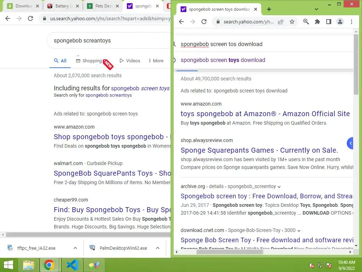Open the tab search dropdown arrow
This screenshot has width=362, height=272.
click(x=316, y=9)
